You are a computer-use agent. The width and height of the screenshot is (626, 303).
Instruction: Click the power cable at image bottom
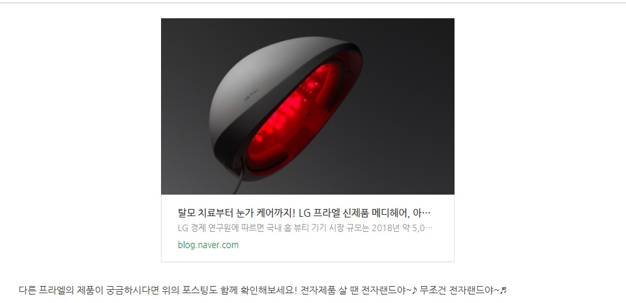click(237, 185)
